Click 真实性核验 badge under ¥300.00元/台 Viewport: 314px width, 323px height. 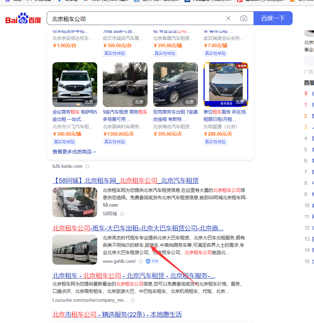[115, 53]
